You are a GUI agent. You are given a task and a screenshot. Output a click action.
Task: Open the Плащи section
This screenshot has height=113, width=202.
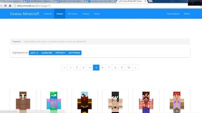(86, 14)
